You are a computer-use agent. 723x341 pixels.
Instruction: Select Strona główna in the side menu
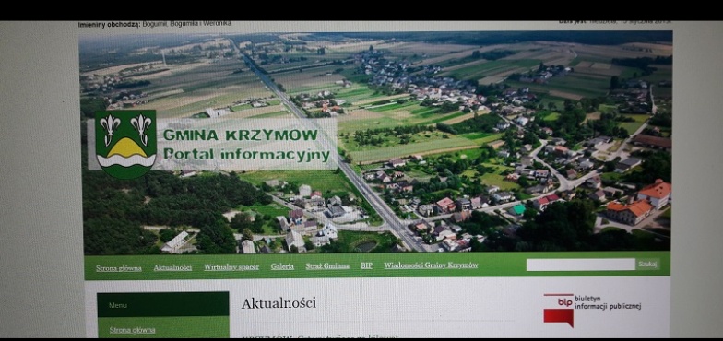(133, 330)
